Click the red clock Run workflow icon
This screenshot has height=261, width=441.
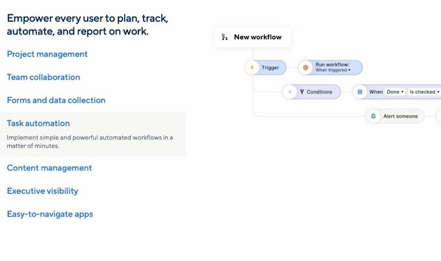tap(305, 67)
